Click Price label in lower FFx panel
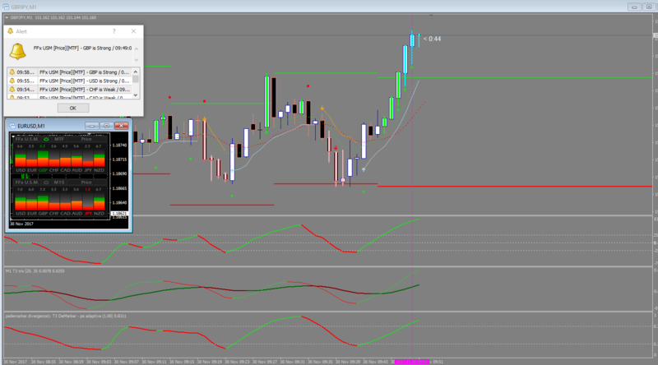658x365 pixels. point(86,182)
